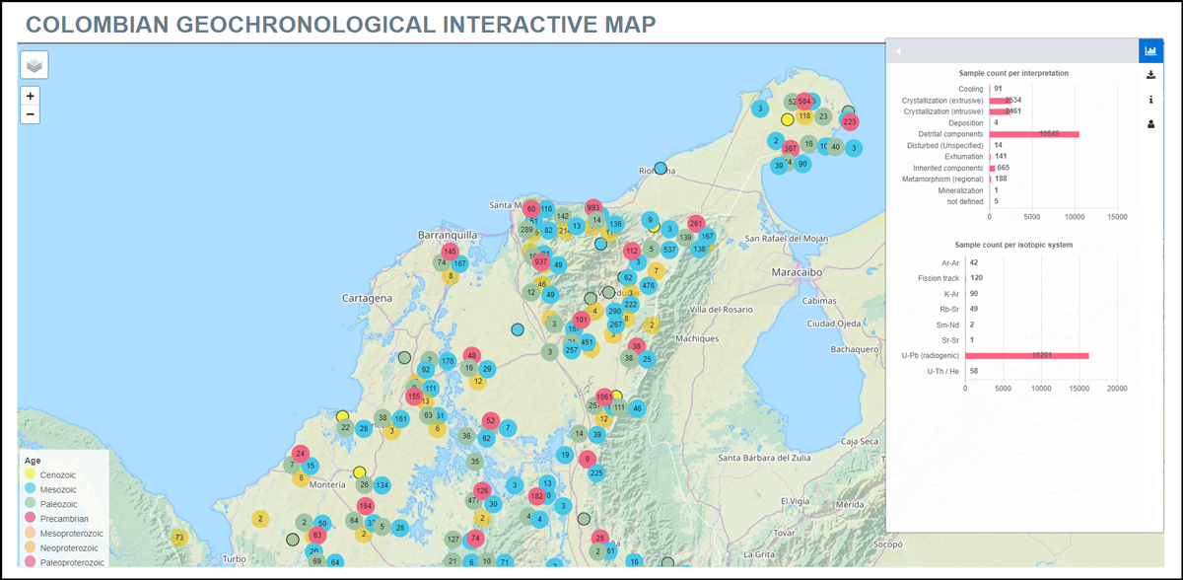Open cluster marker 937
This screenshot has width=1183, height=580.
[x=540, y=261]
